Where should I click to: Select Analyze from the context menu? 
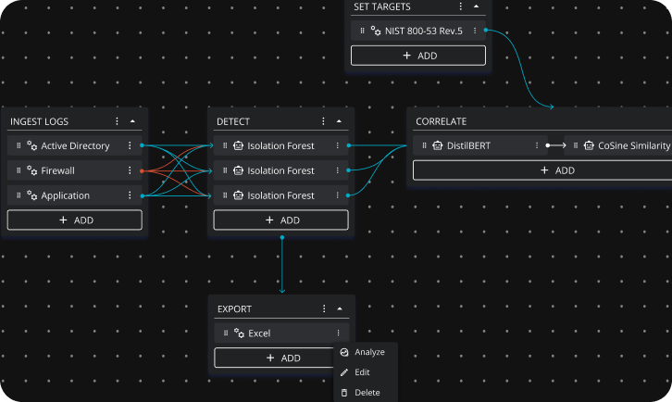368,352
